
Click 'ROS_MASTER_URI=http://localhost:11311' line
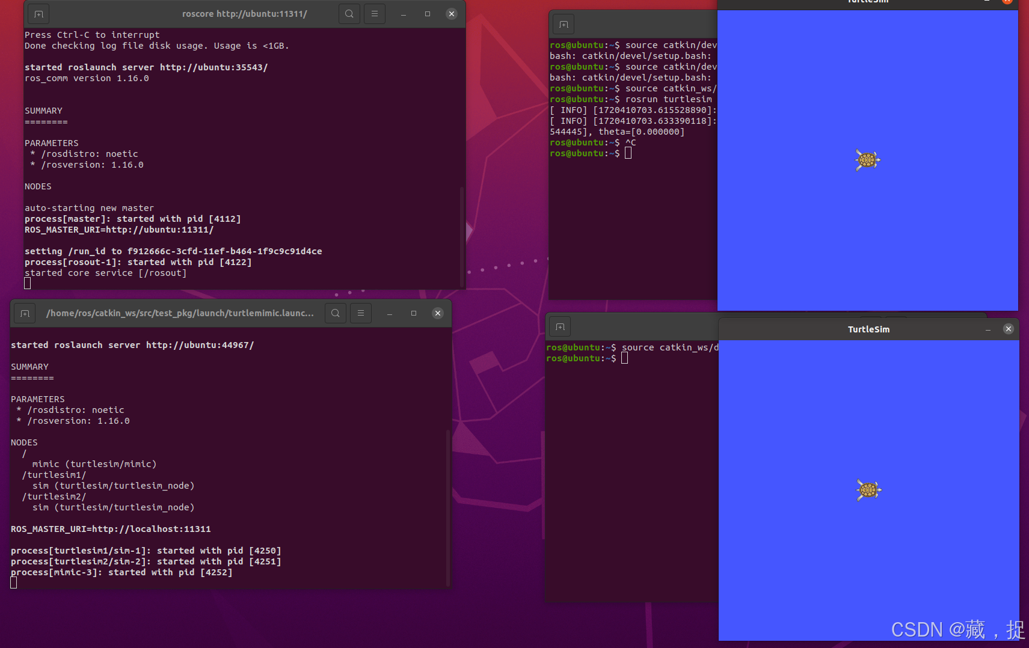tap(111, 529)
